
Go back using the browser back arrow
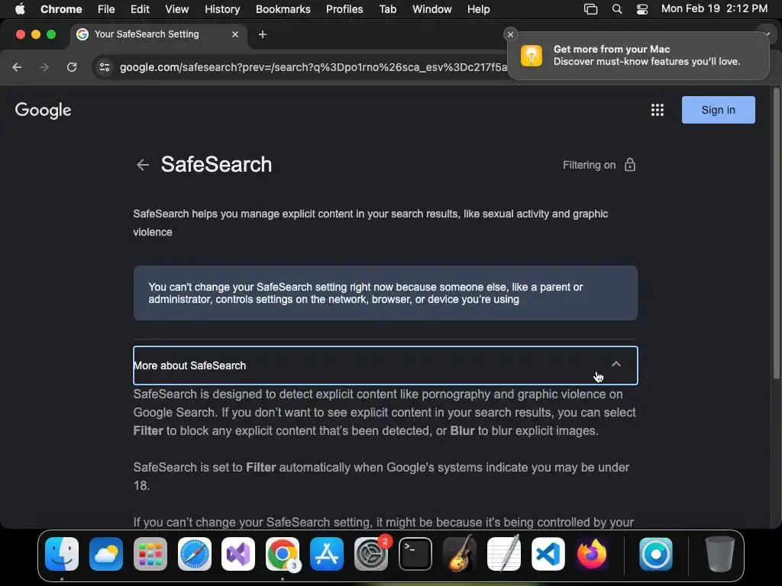17,67
